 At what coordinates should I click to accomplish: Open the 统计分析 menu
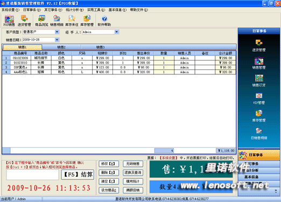pos(74,10)
